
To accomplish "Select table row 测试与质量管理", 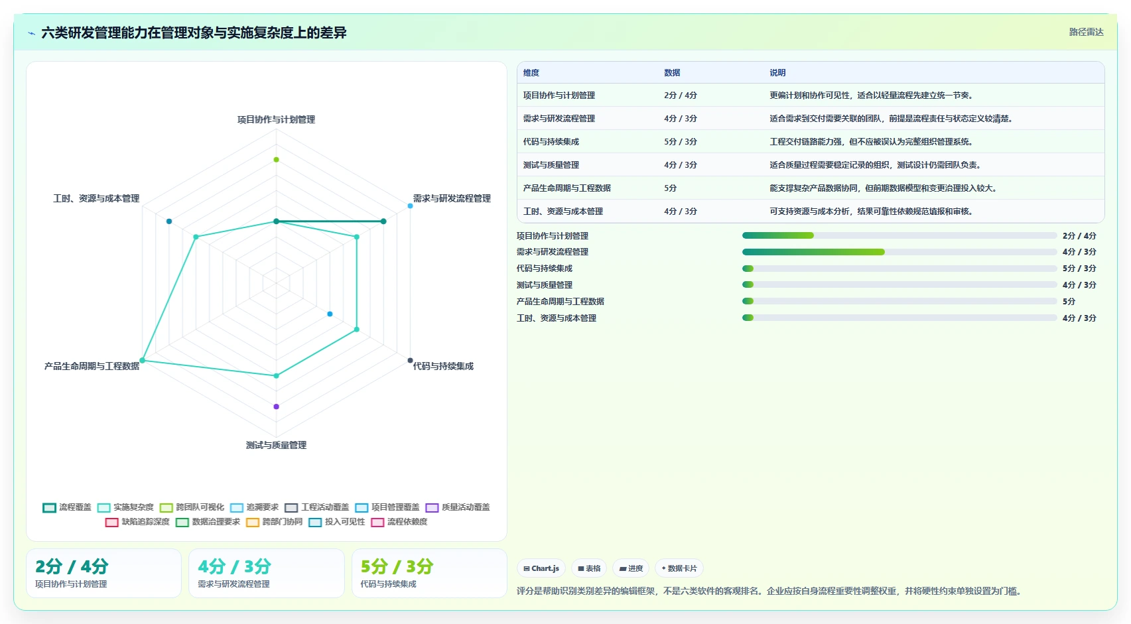I will [811, 164].
